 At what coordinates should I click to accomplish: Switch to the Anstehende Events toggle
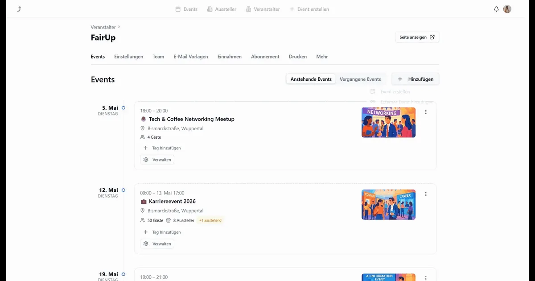311,79
